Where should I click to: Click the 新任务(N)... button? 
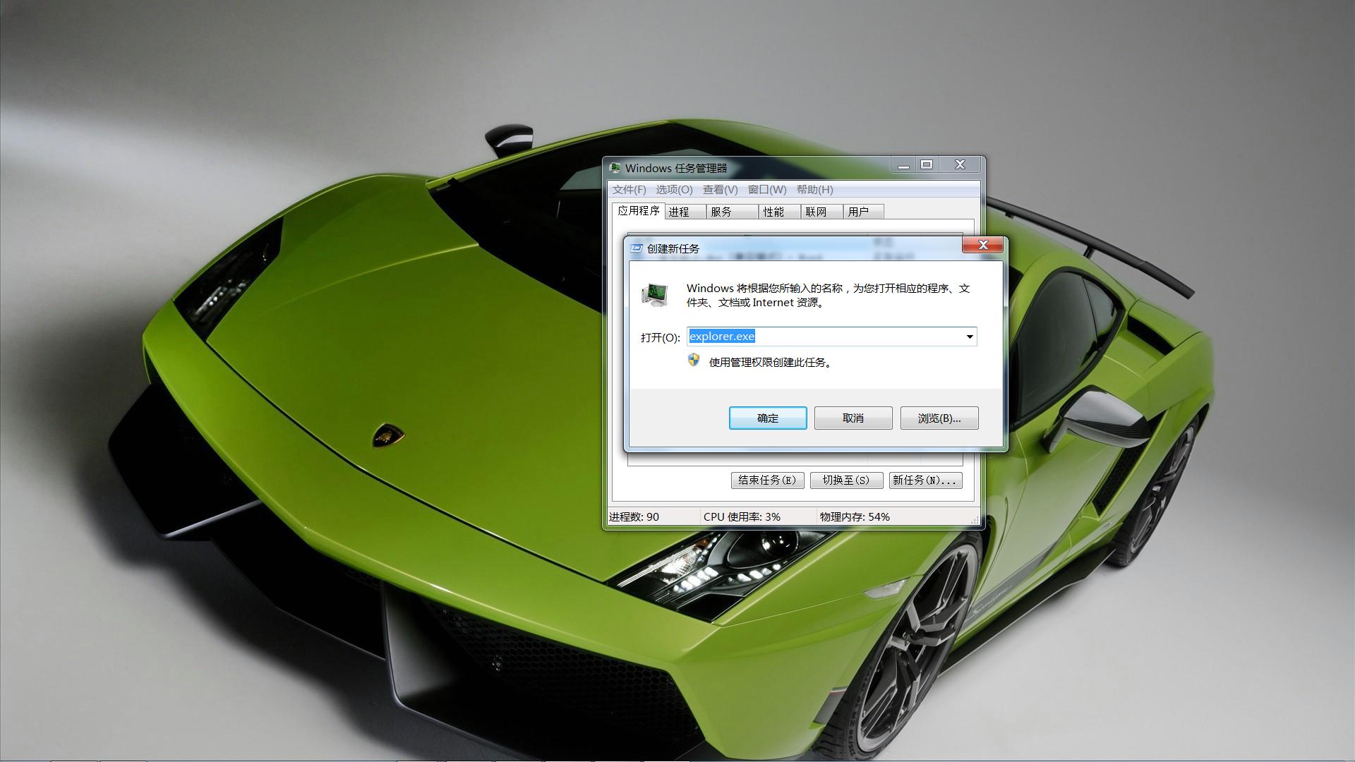pyautogui.click(x=925, y=480)
